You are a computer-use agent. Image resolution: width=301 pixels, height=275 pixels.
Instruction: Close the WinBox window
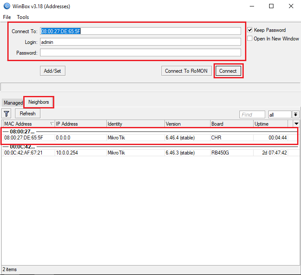[x=291, y=6]
